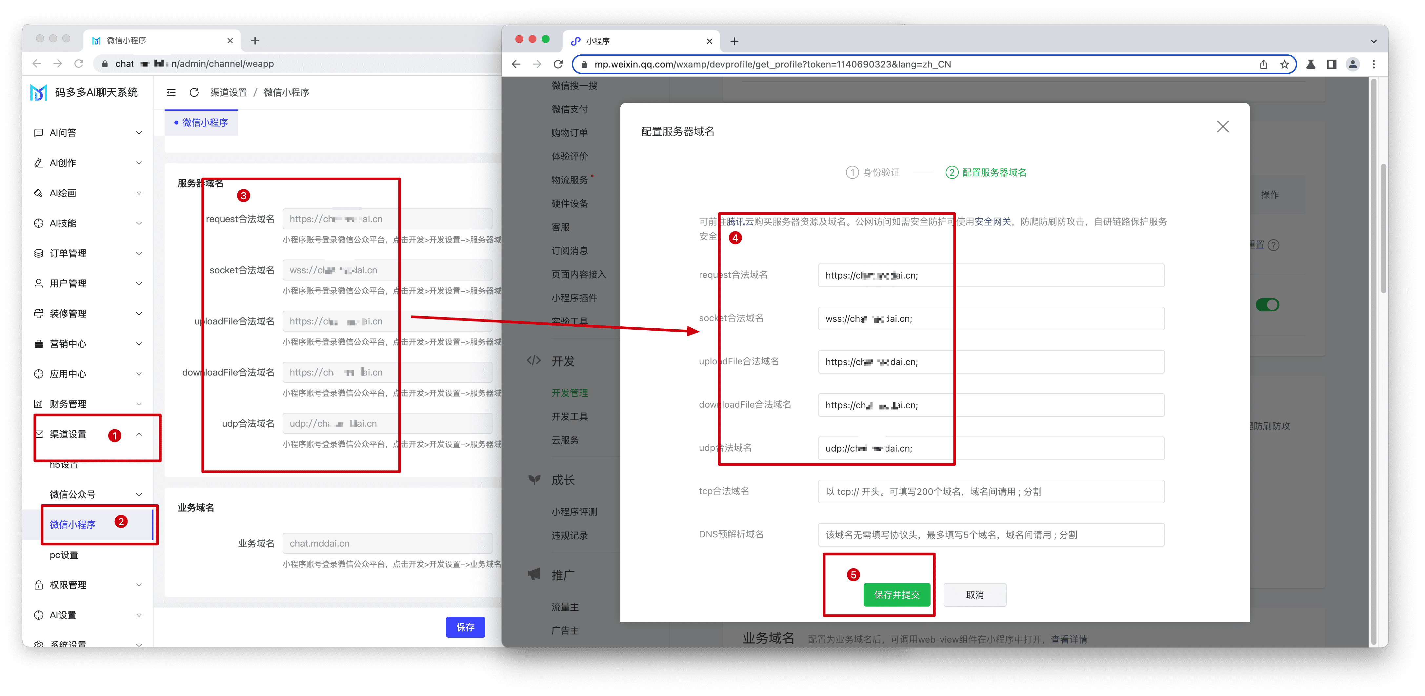Open the 安全网关 link
The height and width of the screenshot is (696, 1425).
point(992,222)
